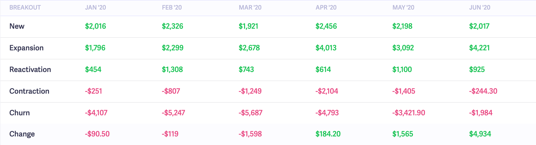Click the Churn row label
The image size is (536, 145).
point(20,113)
